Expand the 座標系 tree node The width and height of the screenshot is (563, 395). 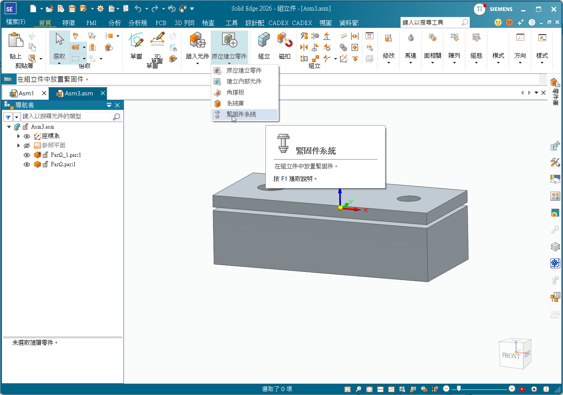pos(18,136)
